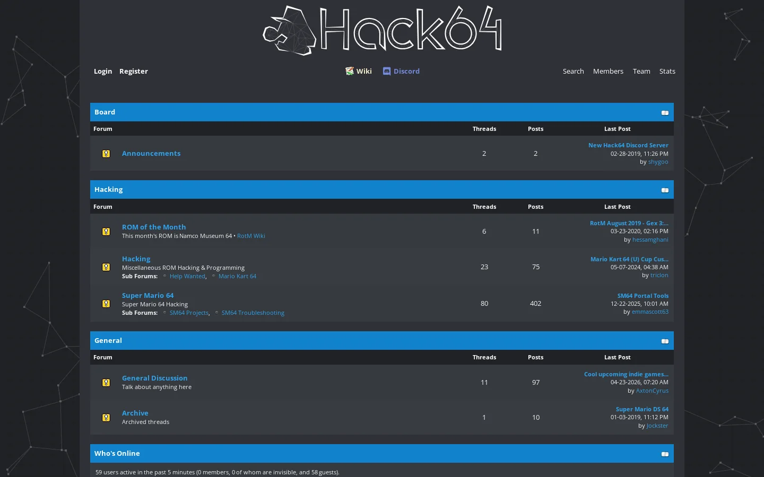Click the Announcements forum status icon

[106, 154]
